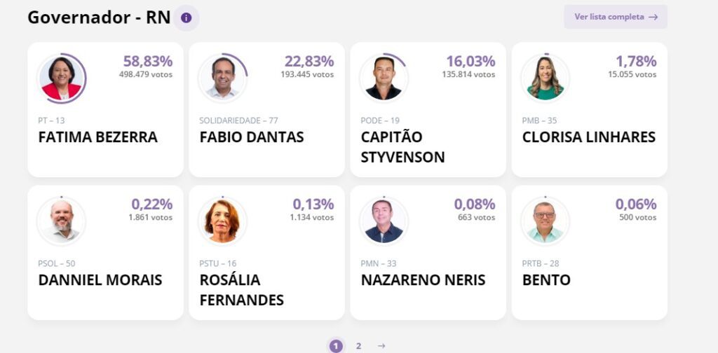Click Capitão Styvenson's candidate photo
718x353 pixels.
click(384, 78)
